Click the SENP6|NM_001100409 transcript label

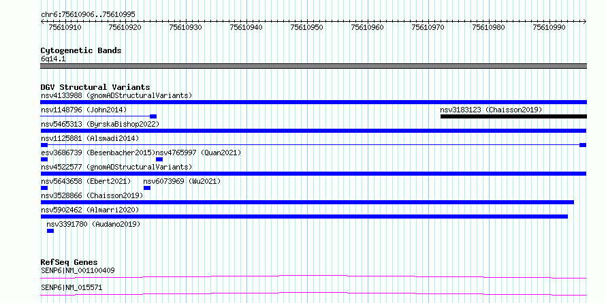pyautogui.click(x=78, y=270)
